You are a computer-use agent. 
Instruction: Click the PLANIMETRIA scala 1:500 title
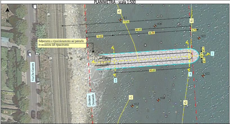tap(115, 2)
